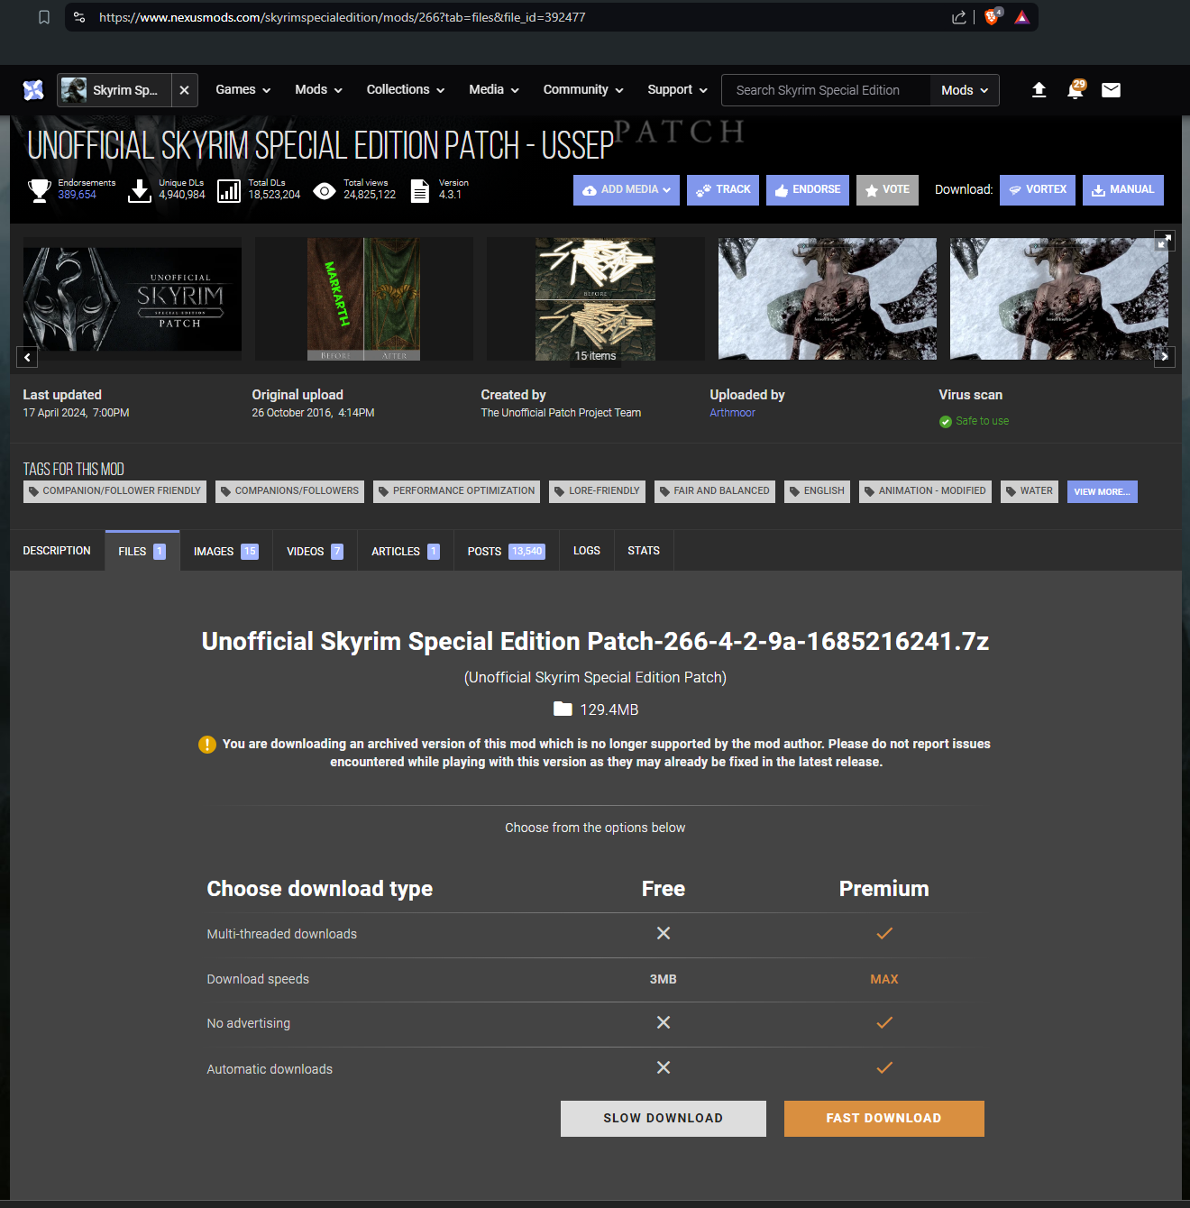
Task: Click the Performance Optimization tag
Action: tap(456, 491)
